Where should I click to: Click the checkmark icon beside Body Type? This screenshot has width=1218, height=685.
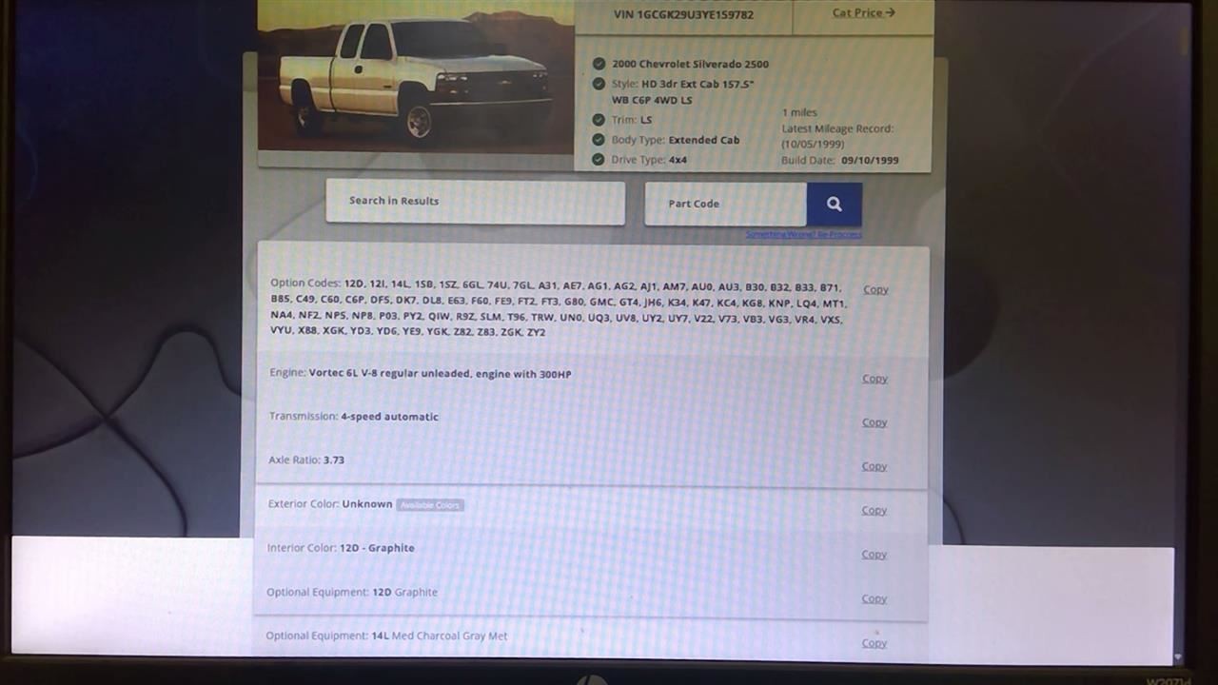pos(599,140)
